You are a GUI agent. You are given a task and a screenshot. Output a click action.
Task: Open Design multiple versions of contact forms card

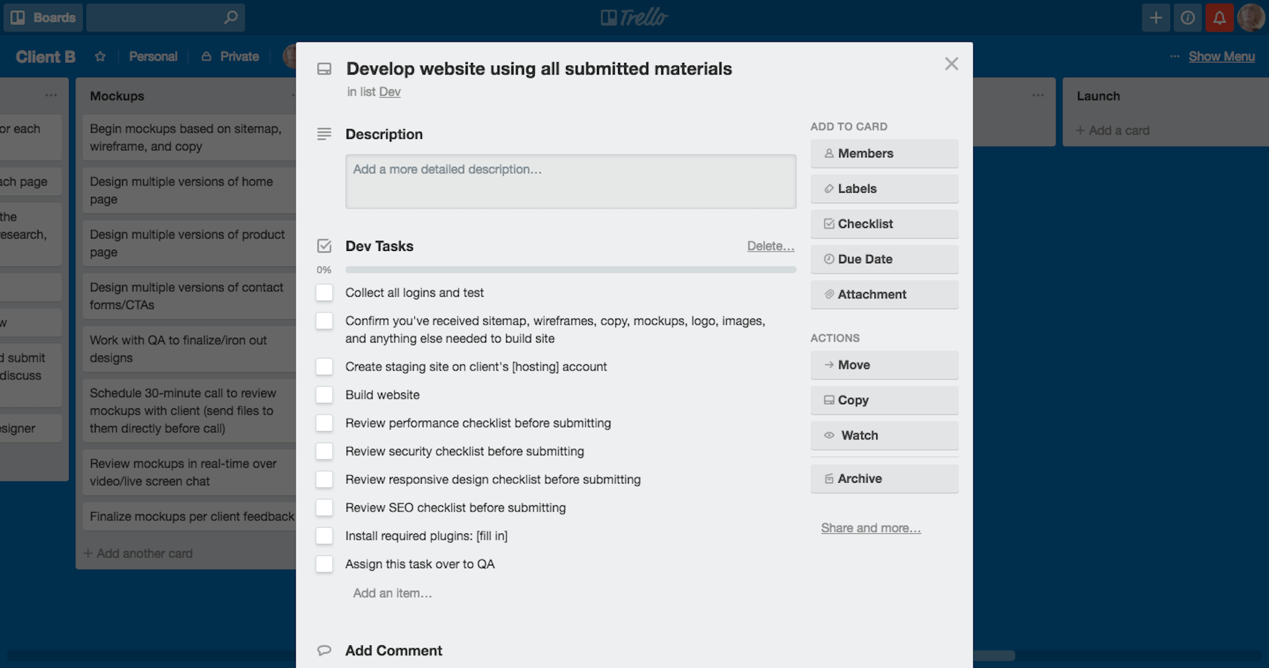point(189,296)
